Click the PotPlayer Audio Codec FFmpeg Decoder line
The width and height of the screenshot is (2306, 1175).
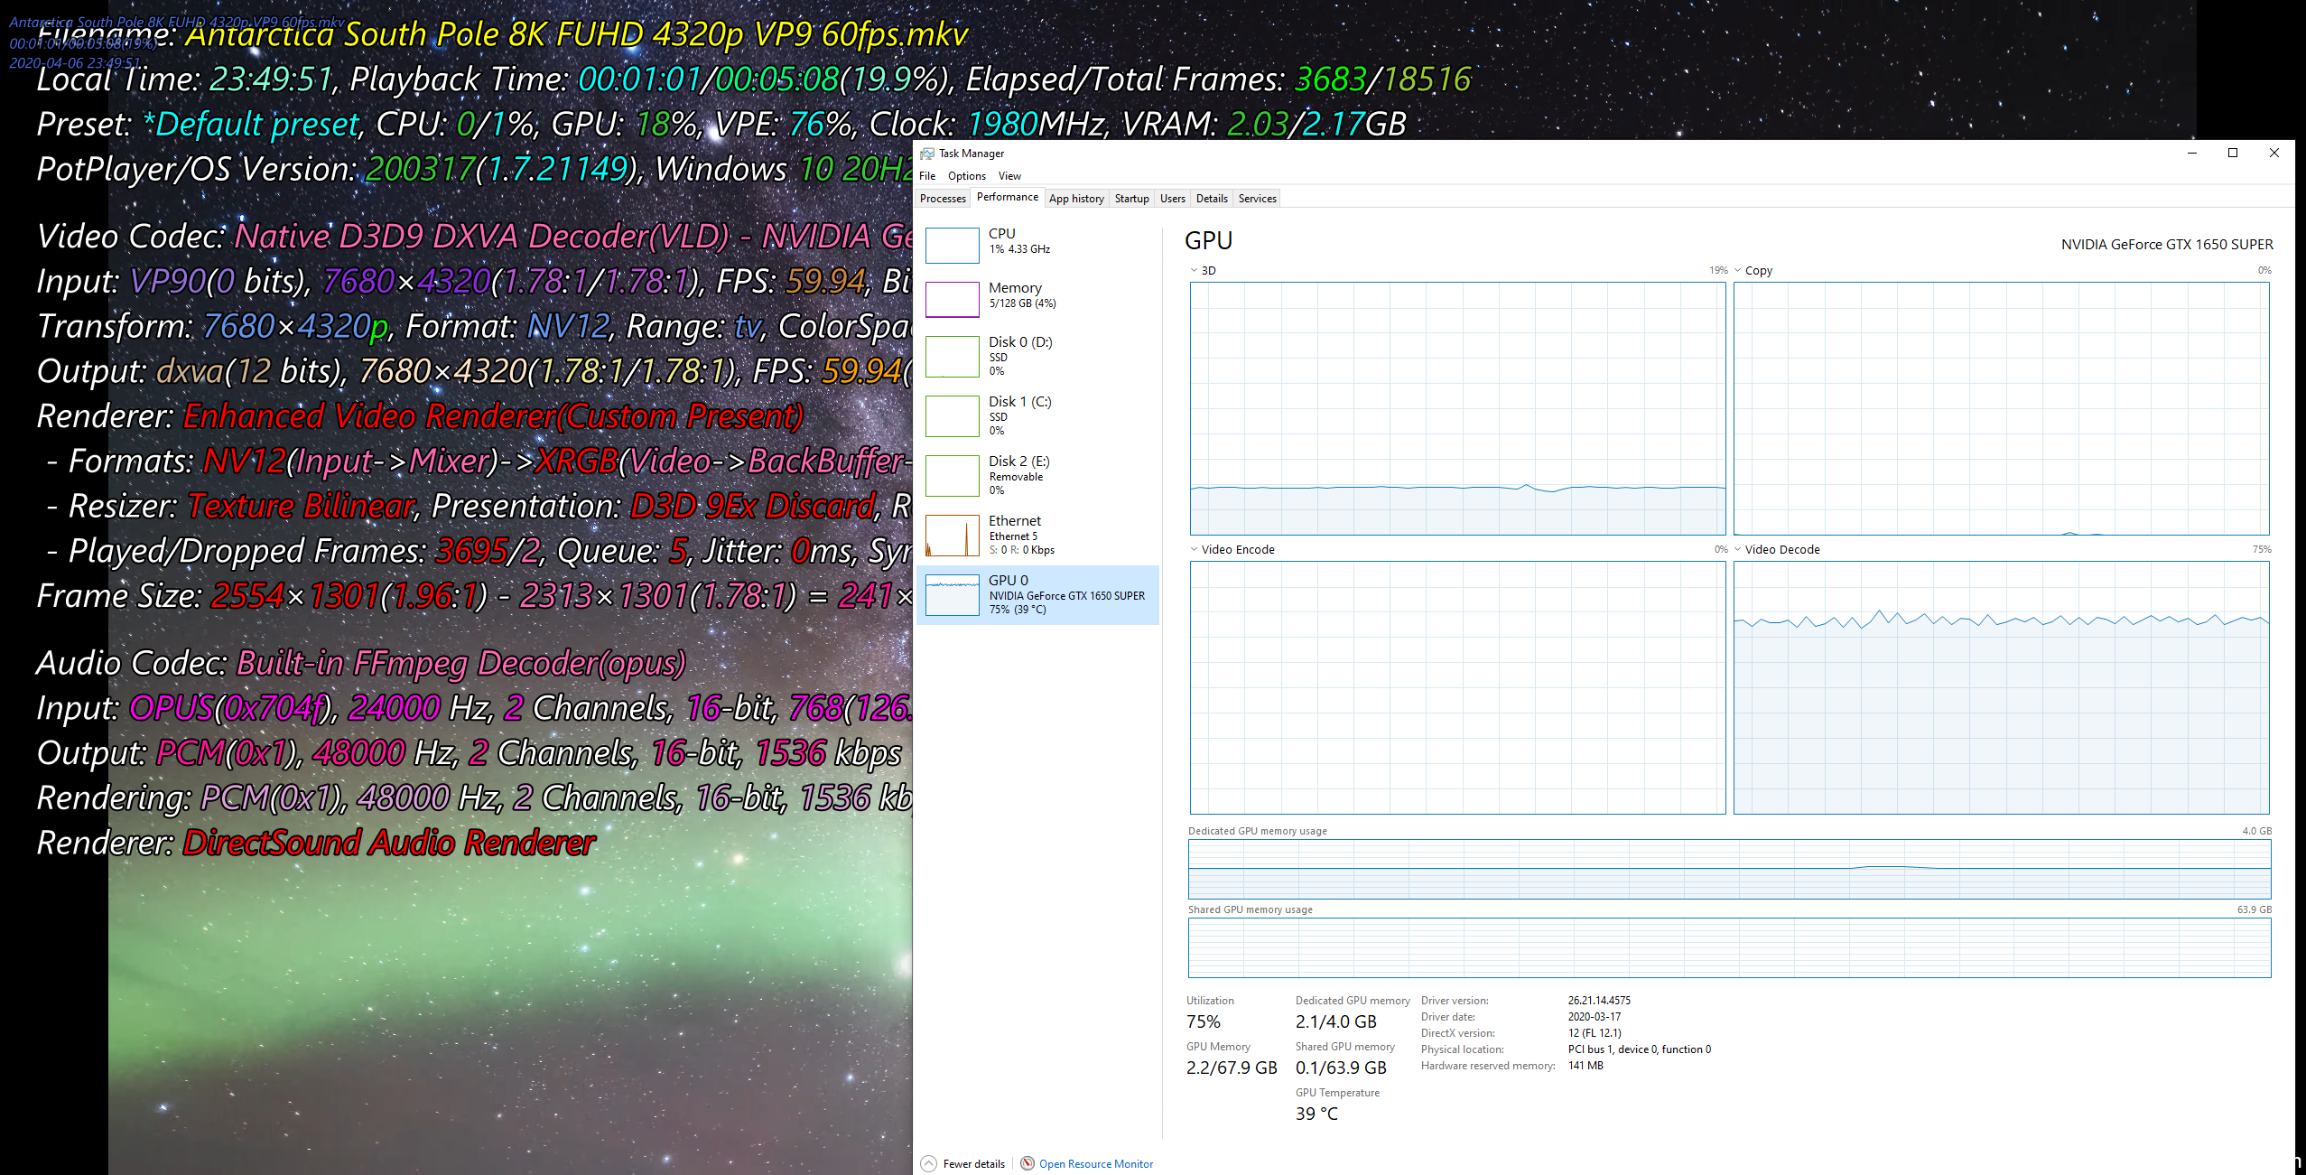pos(361,663)
